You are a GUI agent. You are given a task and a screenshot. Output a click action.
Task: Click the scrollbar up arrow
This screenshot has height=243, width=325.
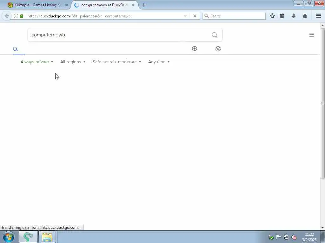coord(322,25)
